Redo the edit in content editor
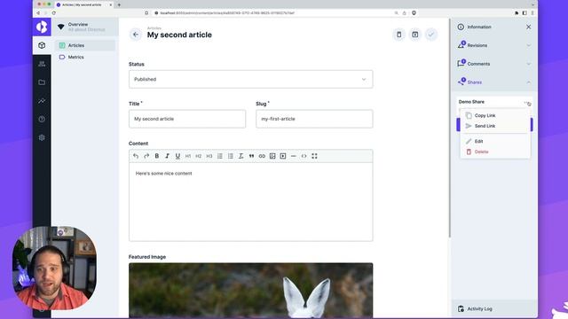Viewport: 568px width, 319px height. point(146,156)
